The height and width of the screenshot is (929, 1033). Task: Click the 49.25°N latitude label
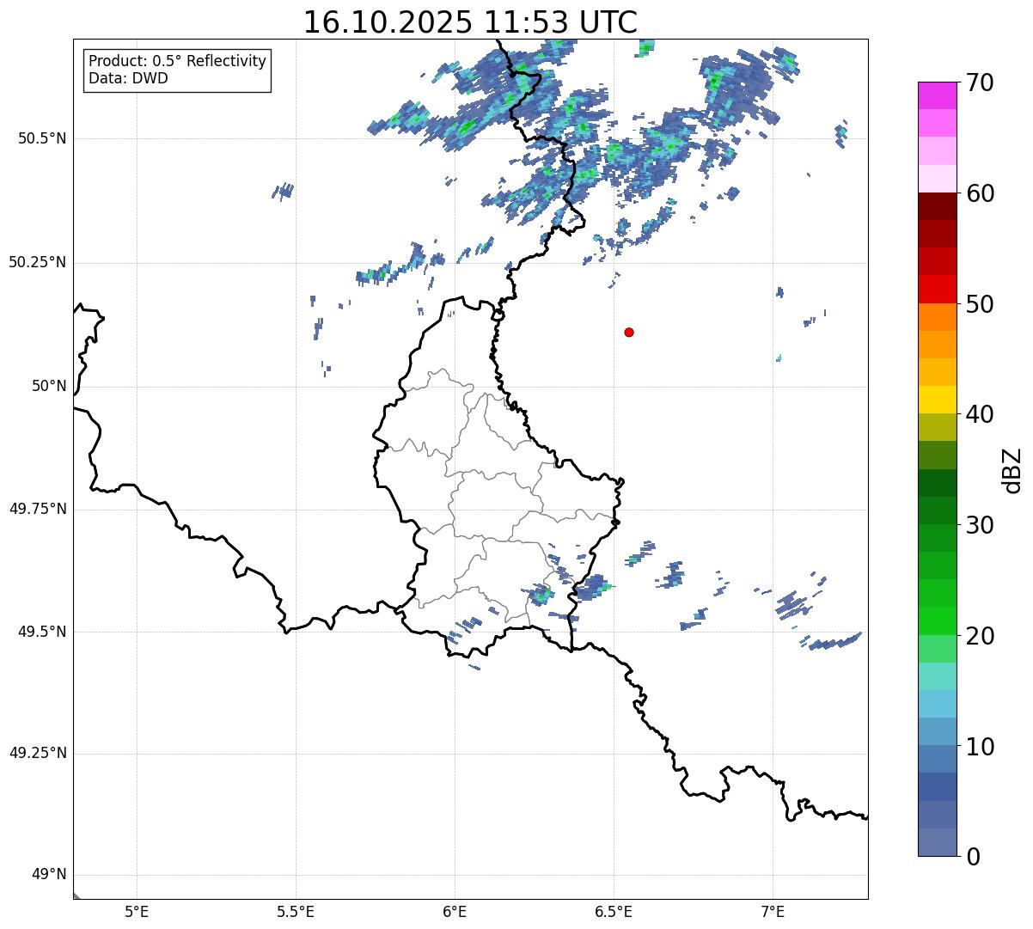click(x=37, y=754)
